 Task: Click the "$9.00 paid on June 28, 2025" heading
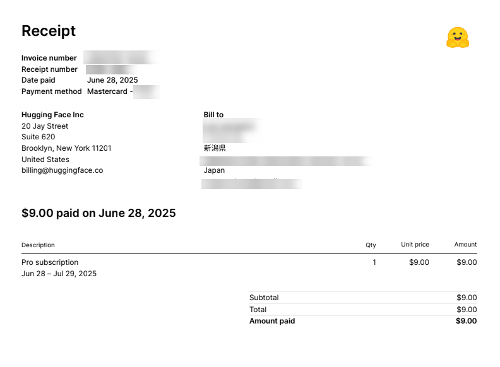98,213
